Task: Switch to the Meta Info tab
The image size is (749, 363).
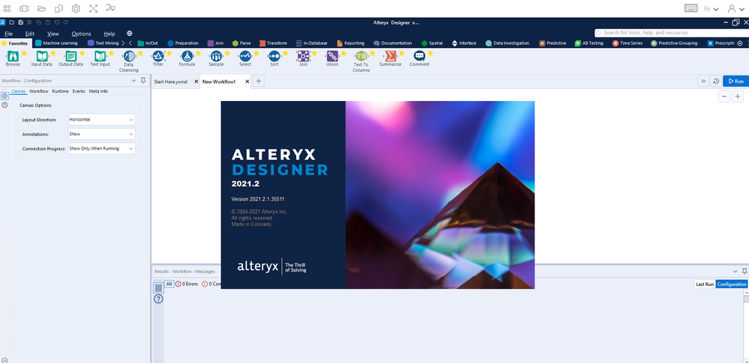Action: pos(98,91)
